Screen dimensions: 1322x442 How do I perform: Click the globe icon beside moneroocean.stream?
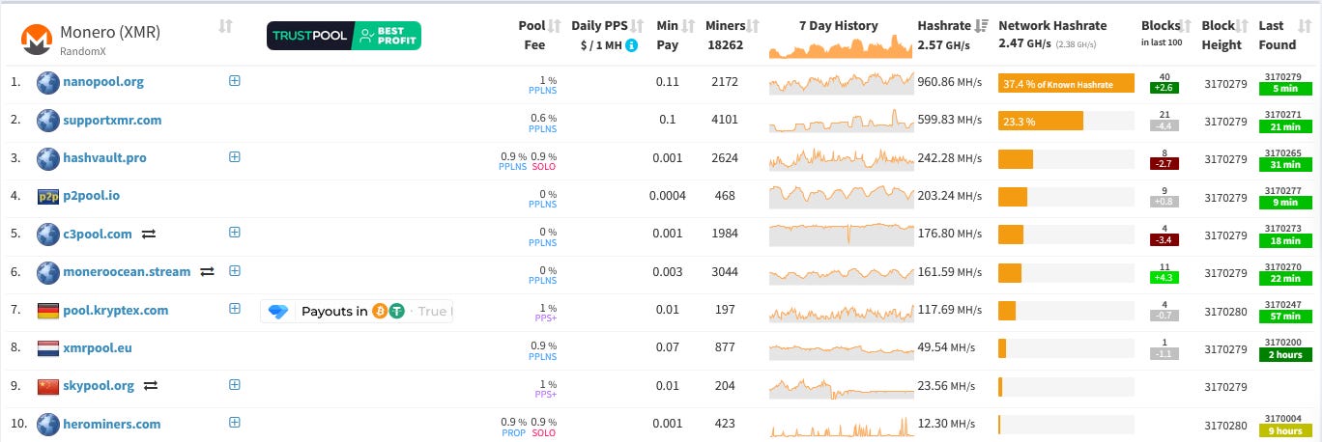tap(48, 272)
